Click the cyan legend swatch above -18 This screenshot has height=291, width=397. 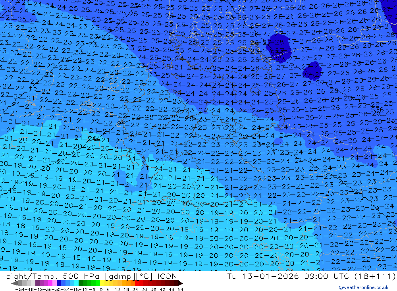click(x=76, y=283)
